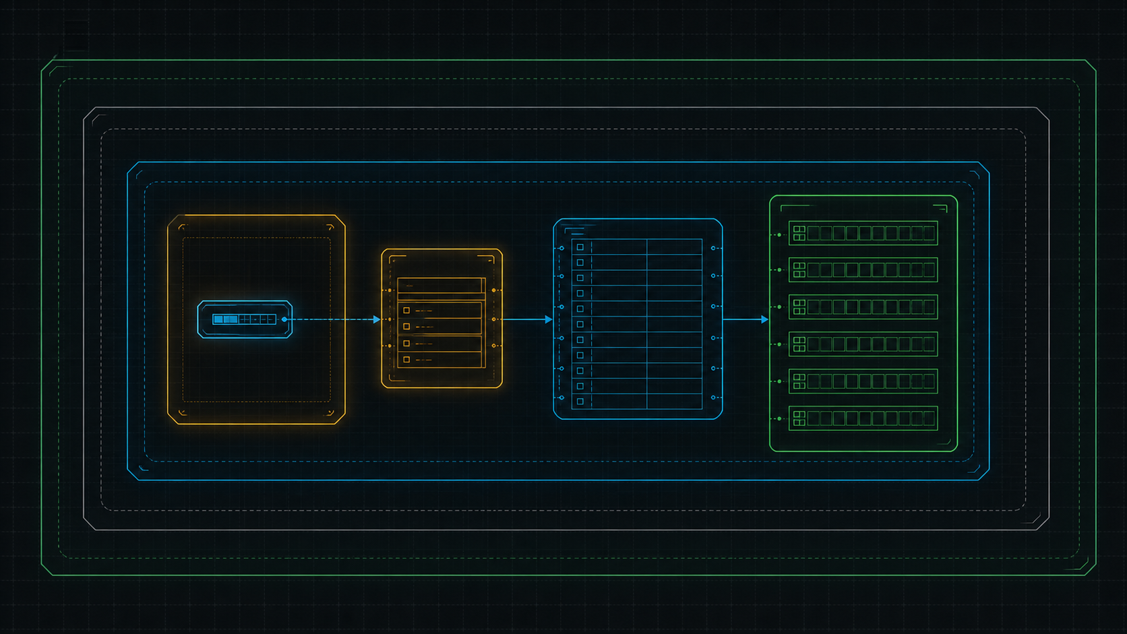The width and height of the screenshot is (1127, 634).
Task: Select the grid icon in the second green row
Action: (799, 270)
